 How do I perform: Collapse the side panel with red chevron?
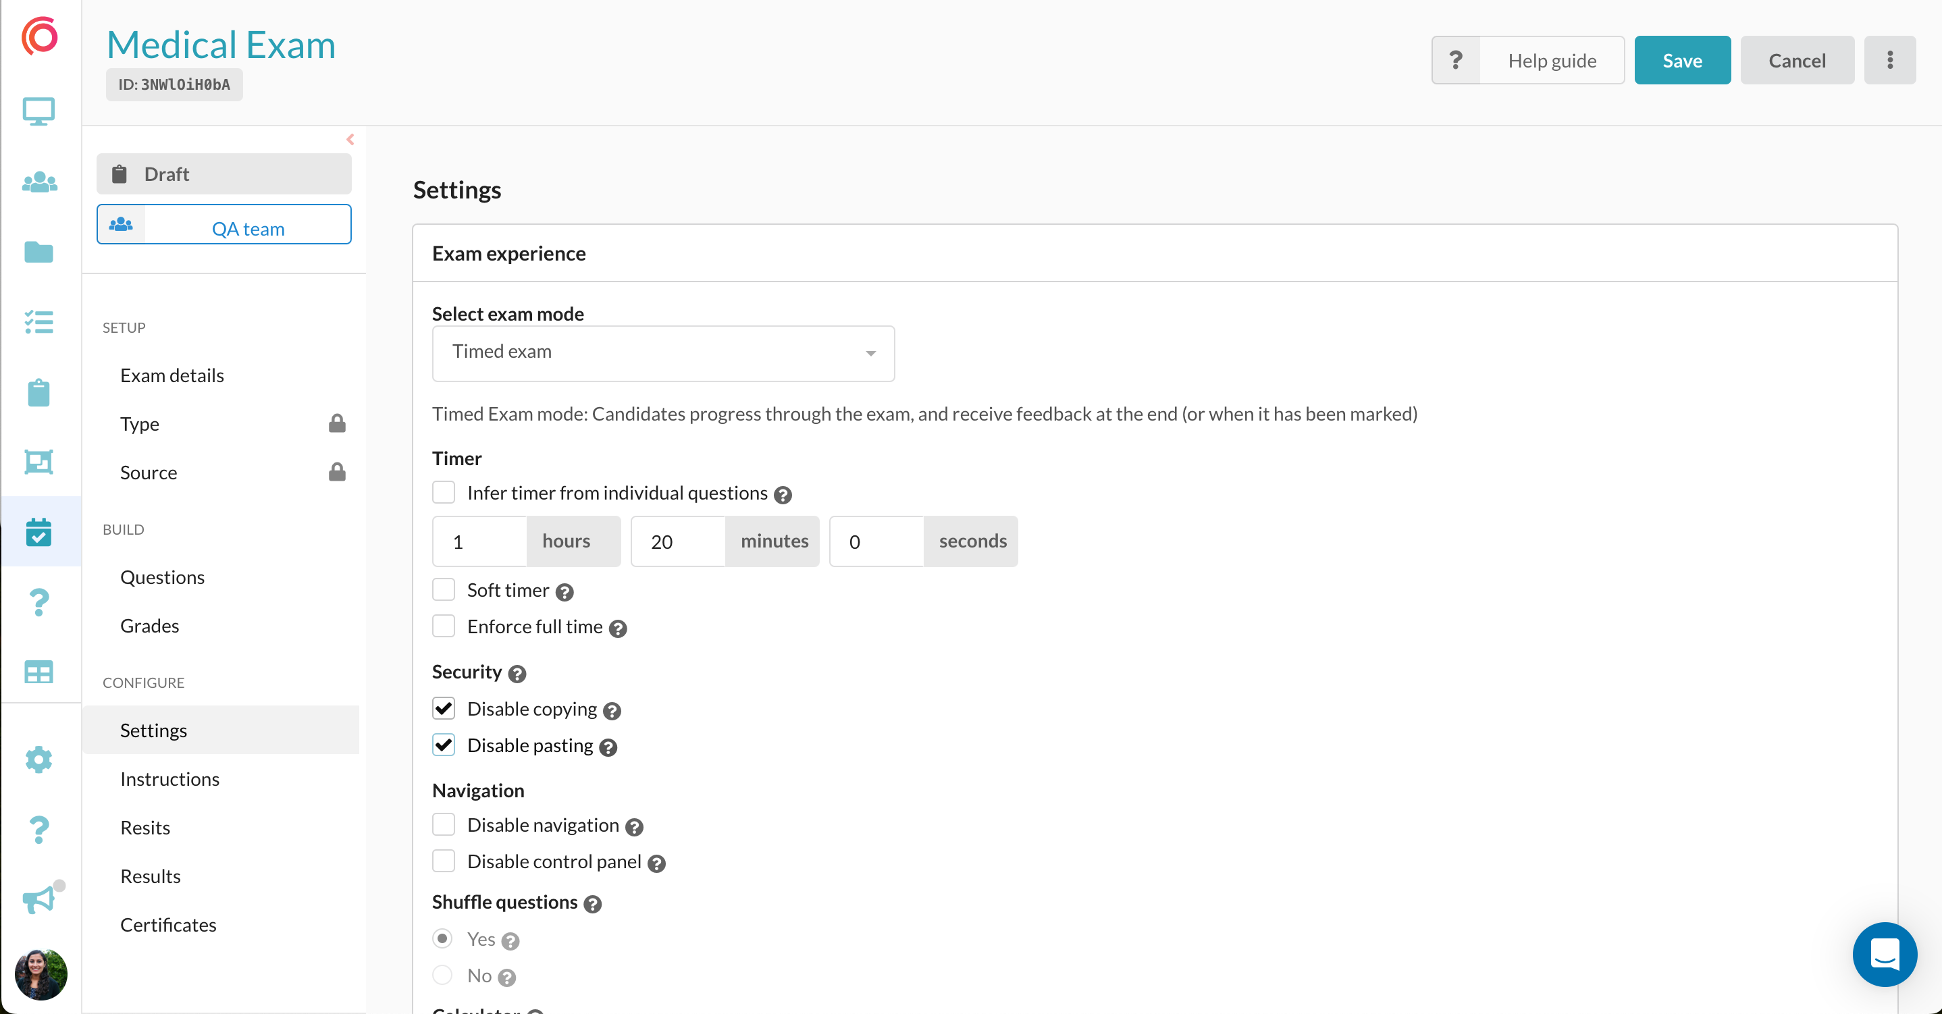click(350, 140)
